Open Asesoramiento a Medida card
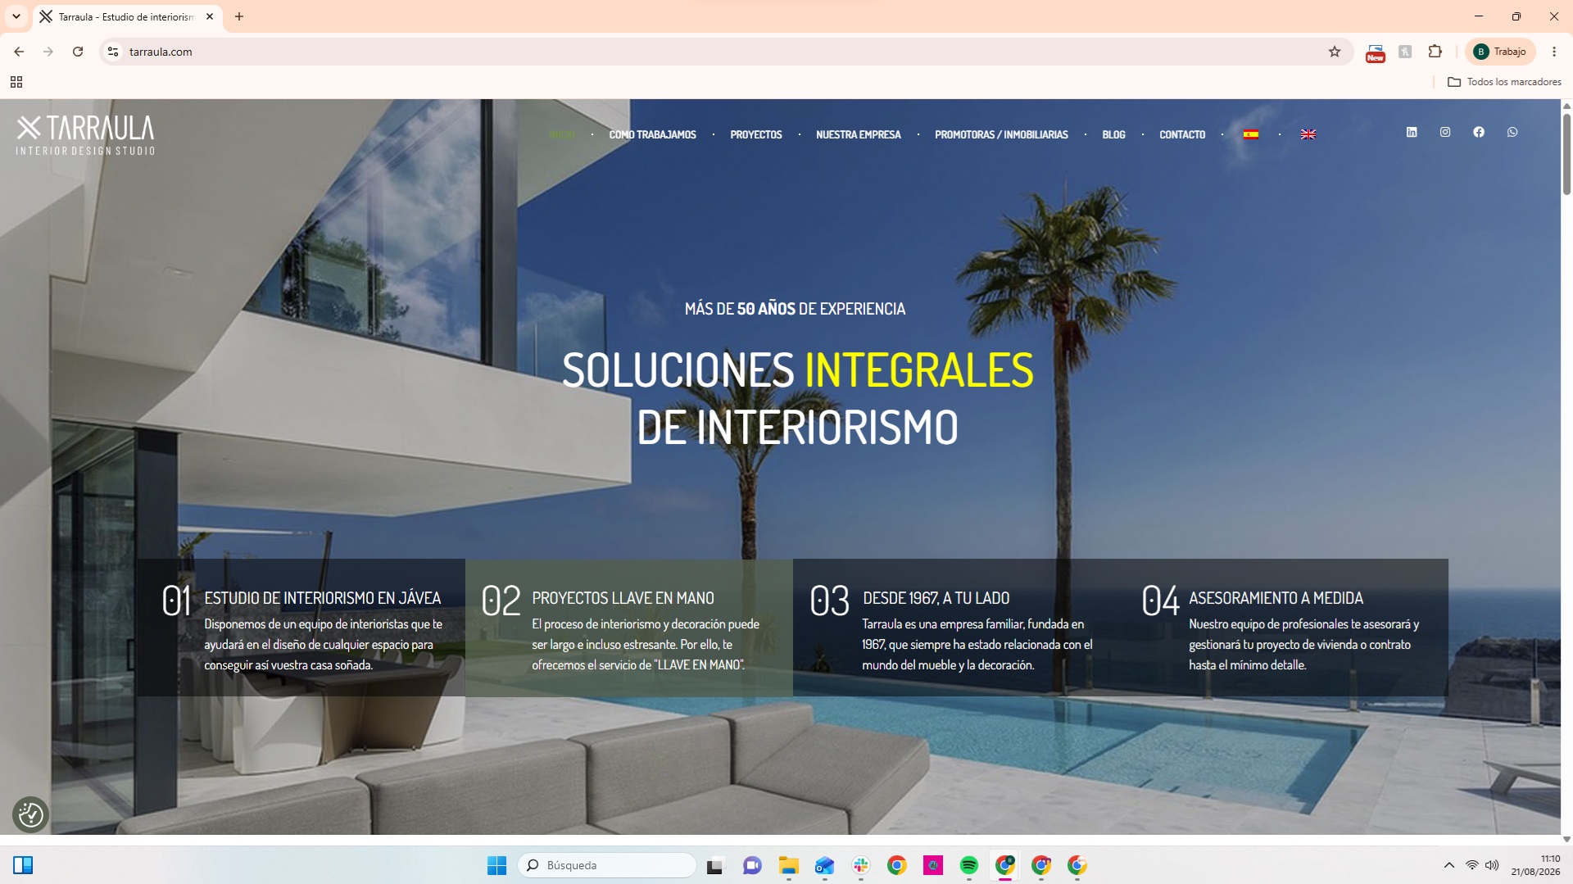 click(1285, 628)
